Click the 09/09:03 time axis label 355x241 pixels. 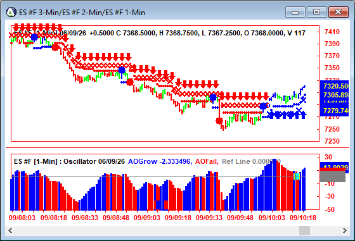(x=146, y=218)
